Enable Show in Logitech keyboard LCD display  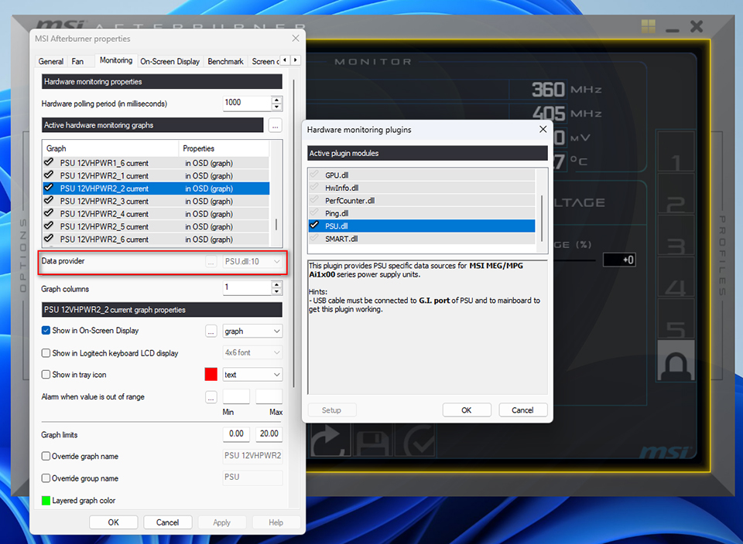point(44,352)
